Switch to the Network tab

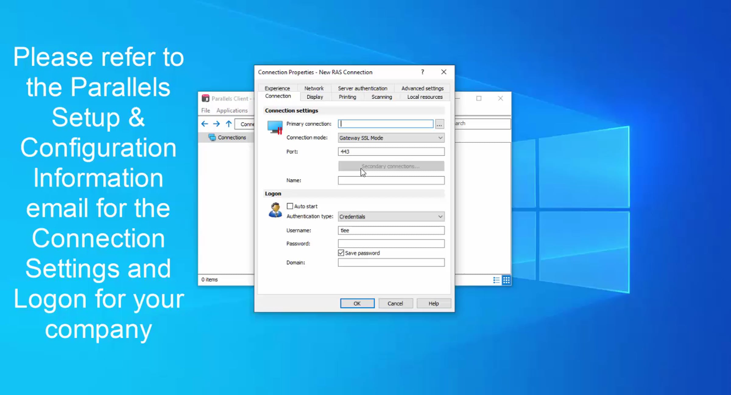[314, 88]
